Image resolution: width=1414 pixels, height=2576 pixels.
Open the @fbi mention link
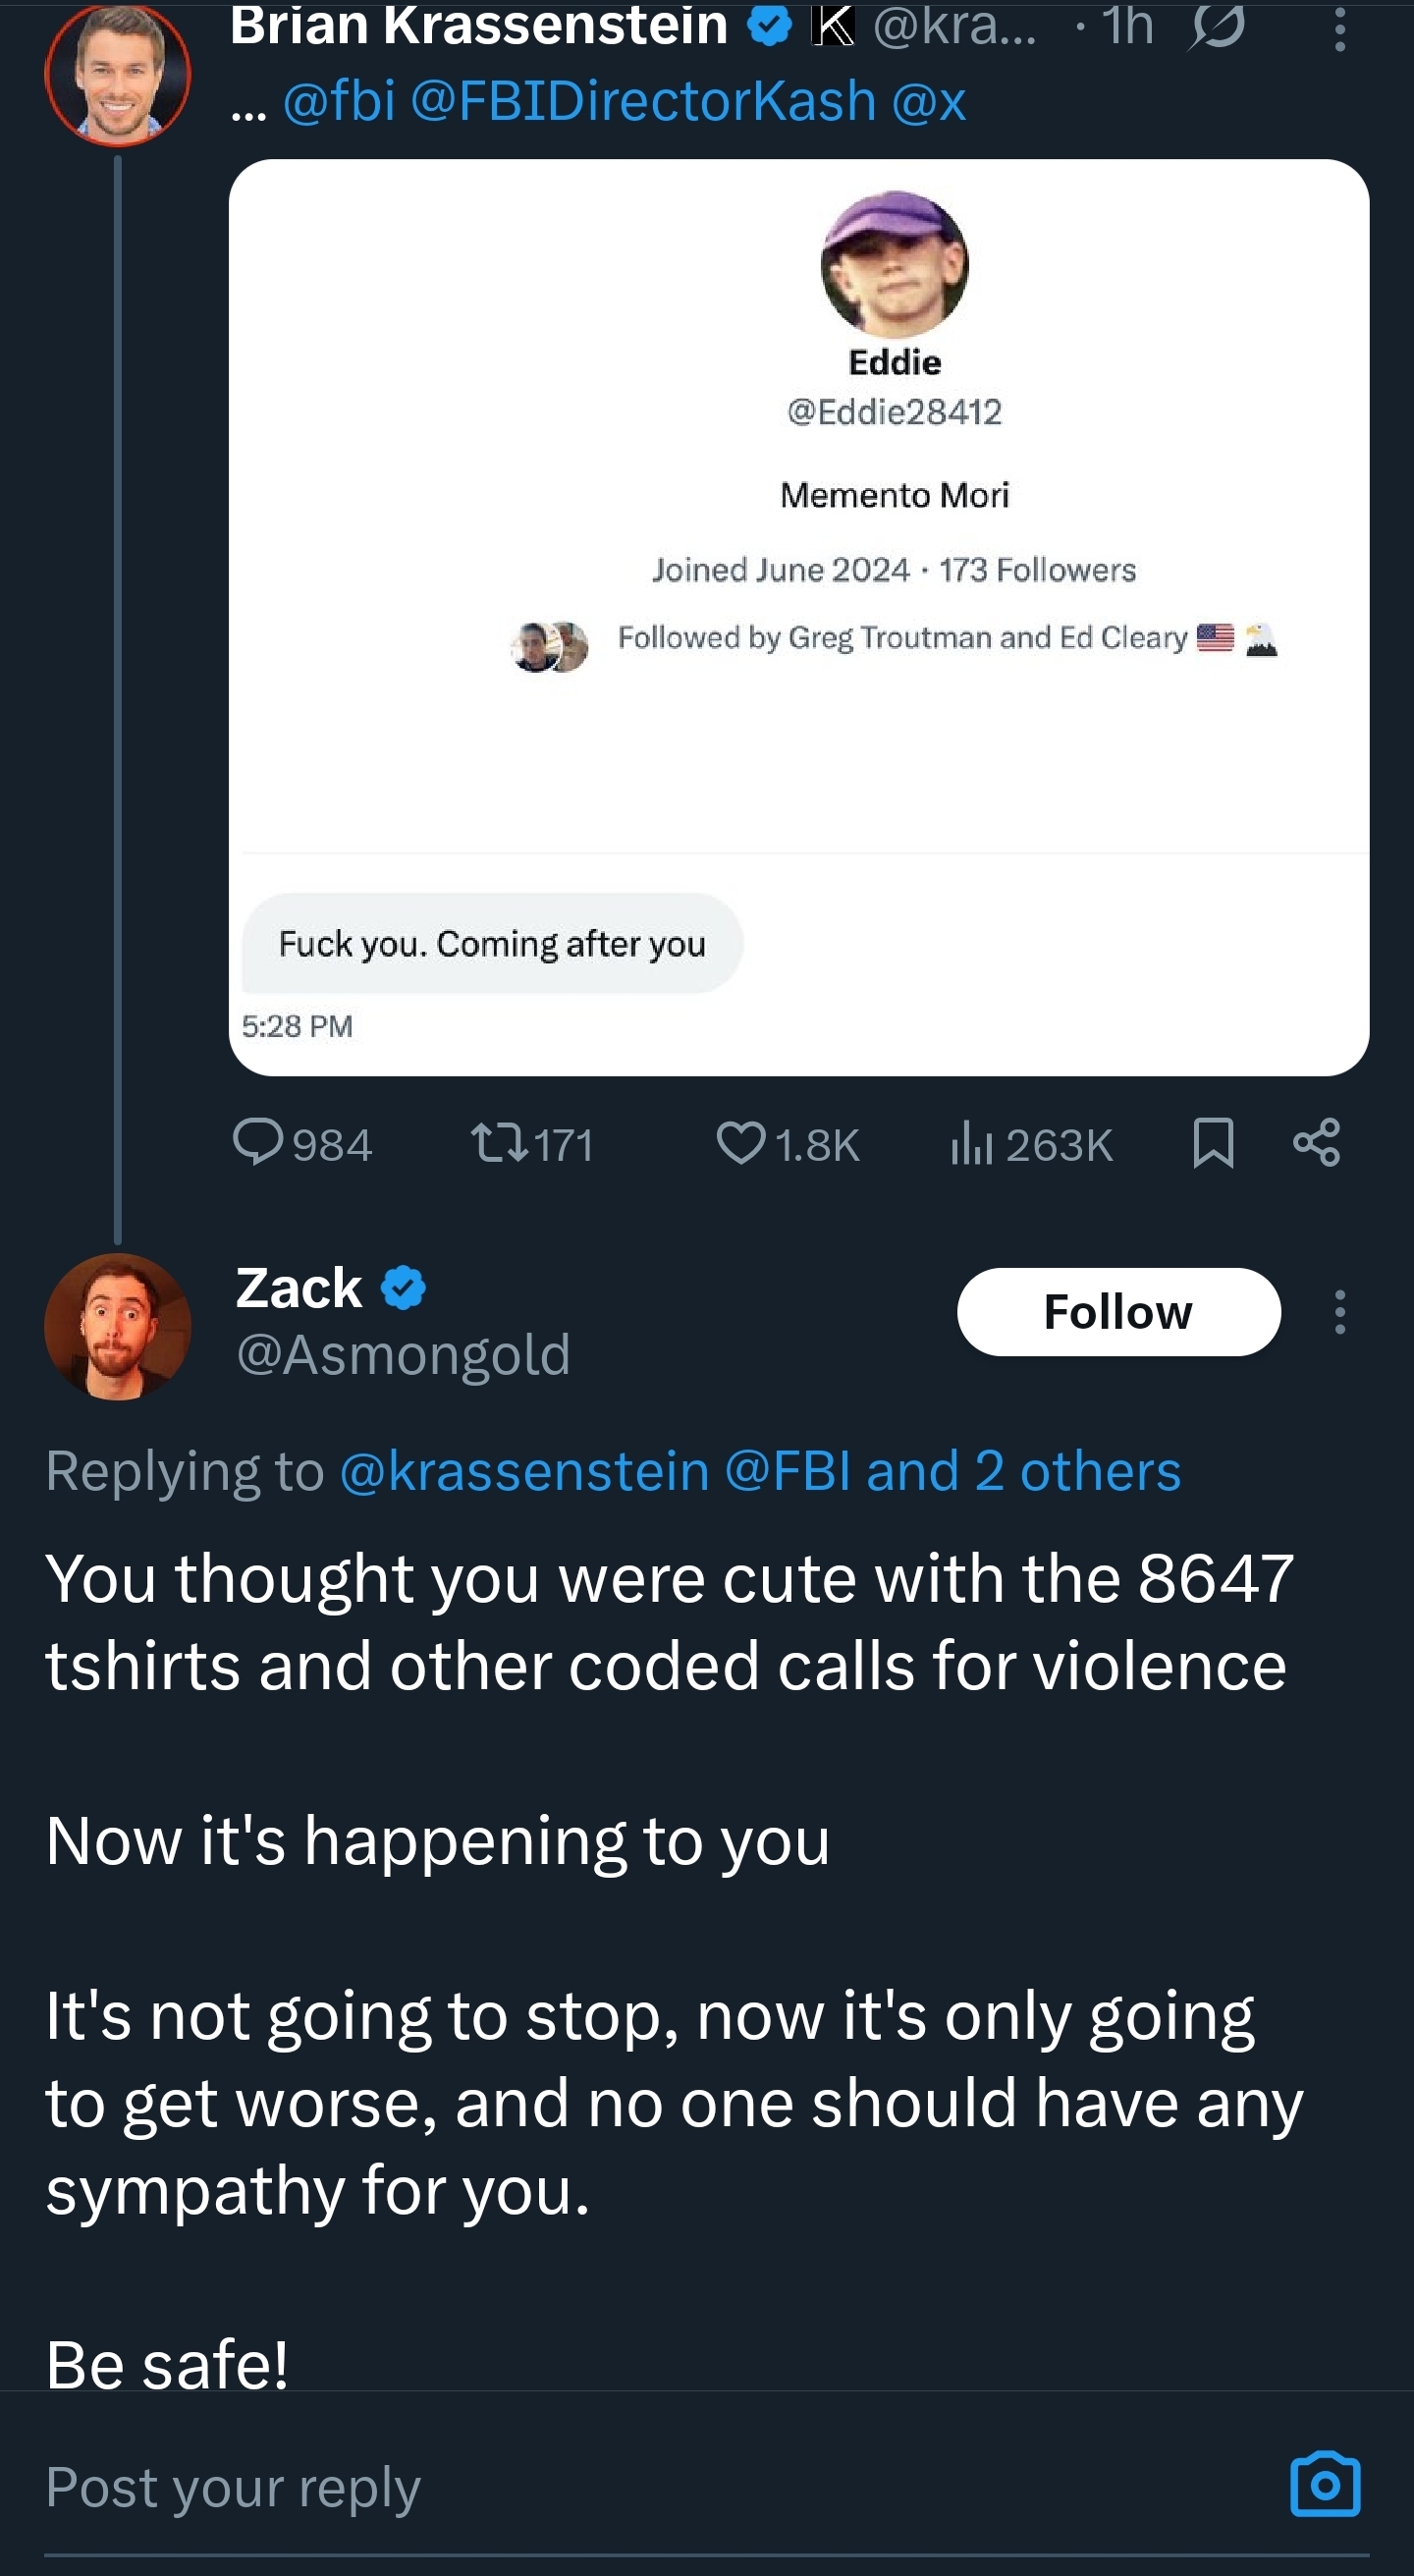339,101
